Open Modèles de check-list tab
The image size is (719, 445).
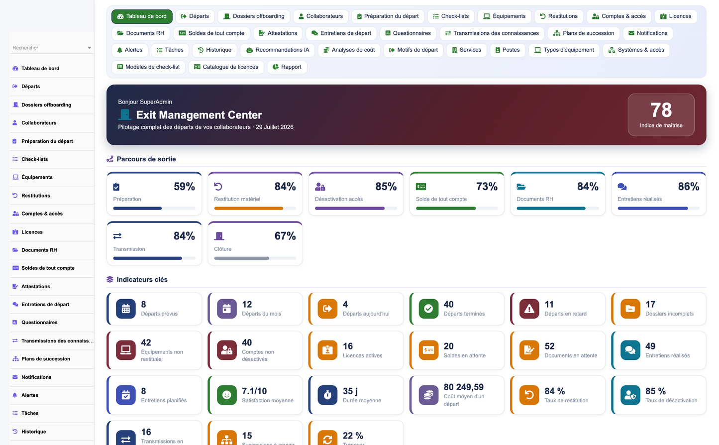148,67
